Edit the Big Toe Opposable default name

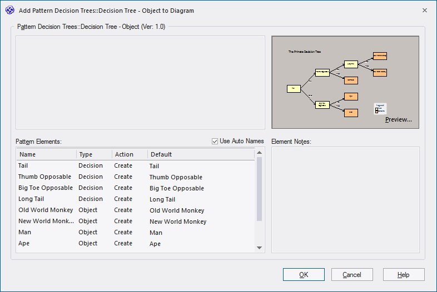[x=177, y=188]
